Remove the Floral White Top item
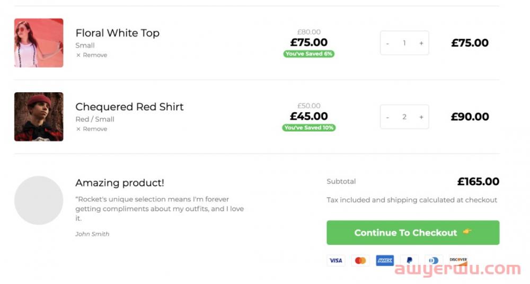The image size is (530, 284). click(92, 55)
